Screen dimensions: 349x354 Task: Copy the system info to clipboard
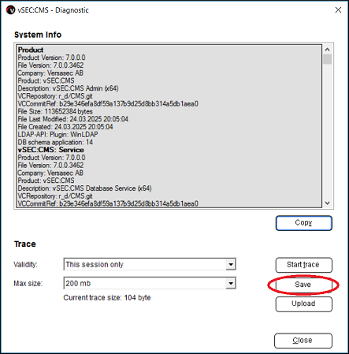304,223
